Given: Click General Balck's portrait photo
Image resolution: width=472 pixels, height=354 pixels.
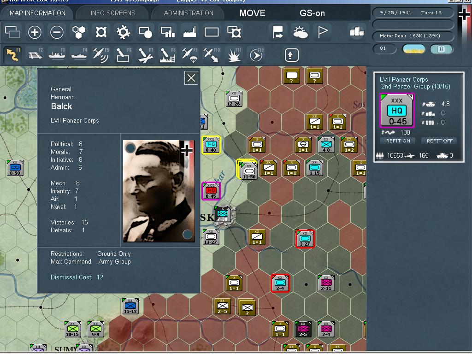Looking at the screenshot, I should coord(159,191).
